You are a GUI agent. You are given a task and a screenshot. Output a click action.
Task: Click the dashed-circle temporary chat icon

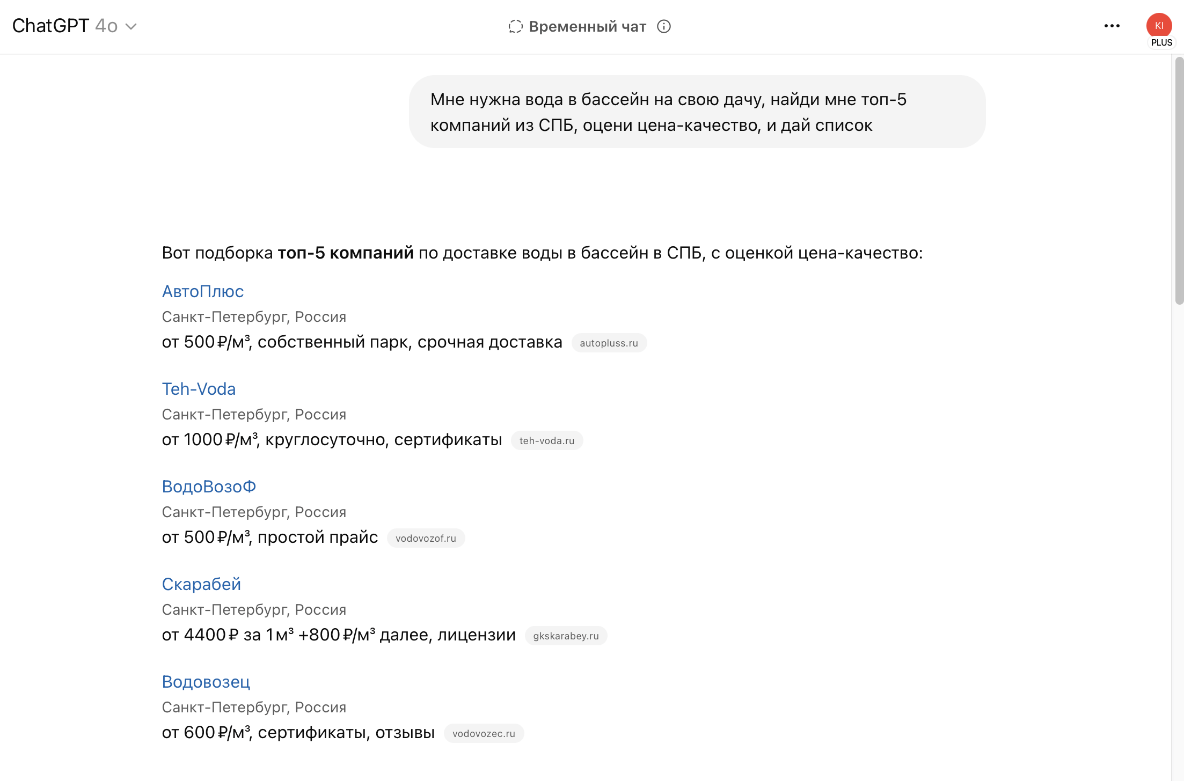tap(515, 26)
